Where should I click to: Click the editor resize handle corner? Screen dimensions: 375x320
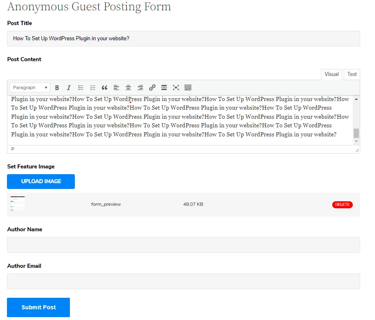click(x=357, y=150)
